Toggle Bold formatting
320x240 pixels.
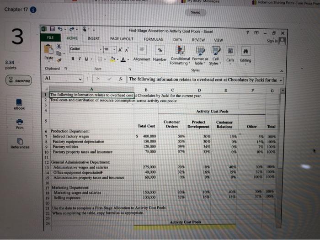pos(73,59)
